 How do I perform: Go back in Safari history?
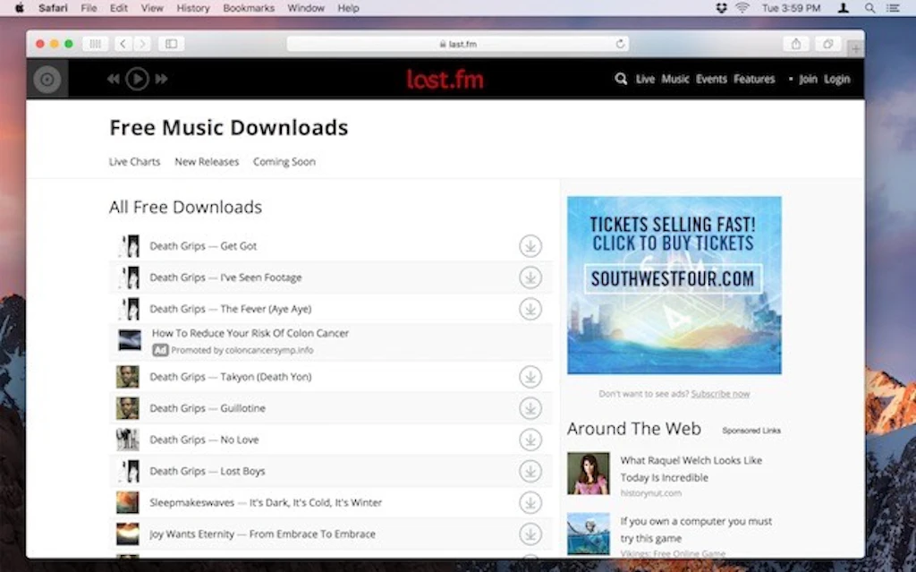coord(123,44)
